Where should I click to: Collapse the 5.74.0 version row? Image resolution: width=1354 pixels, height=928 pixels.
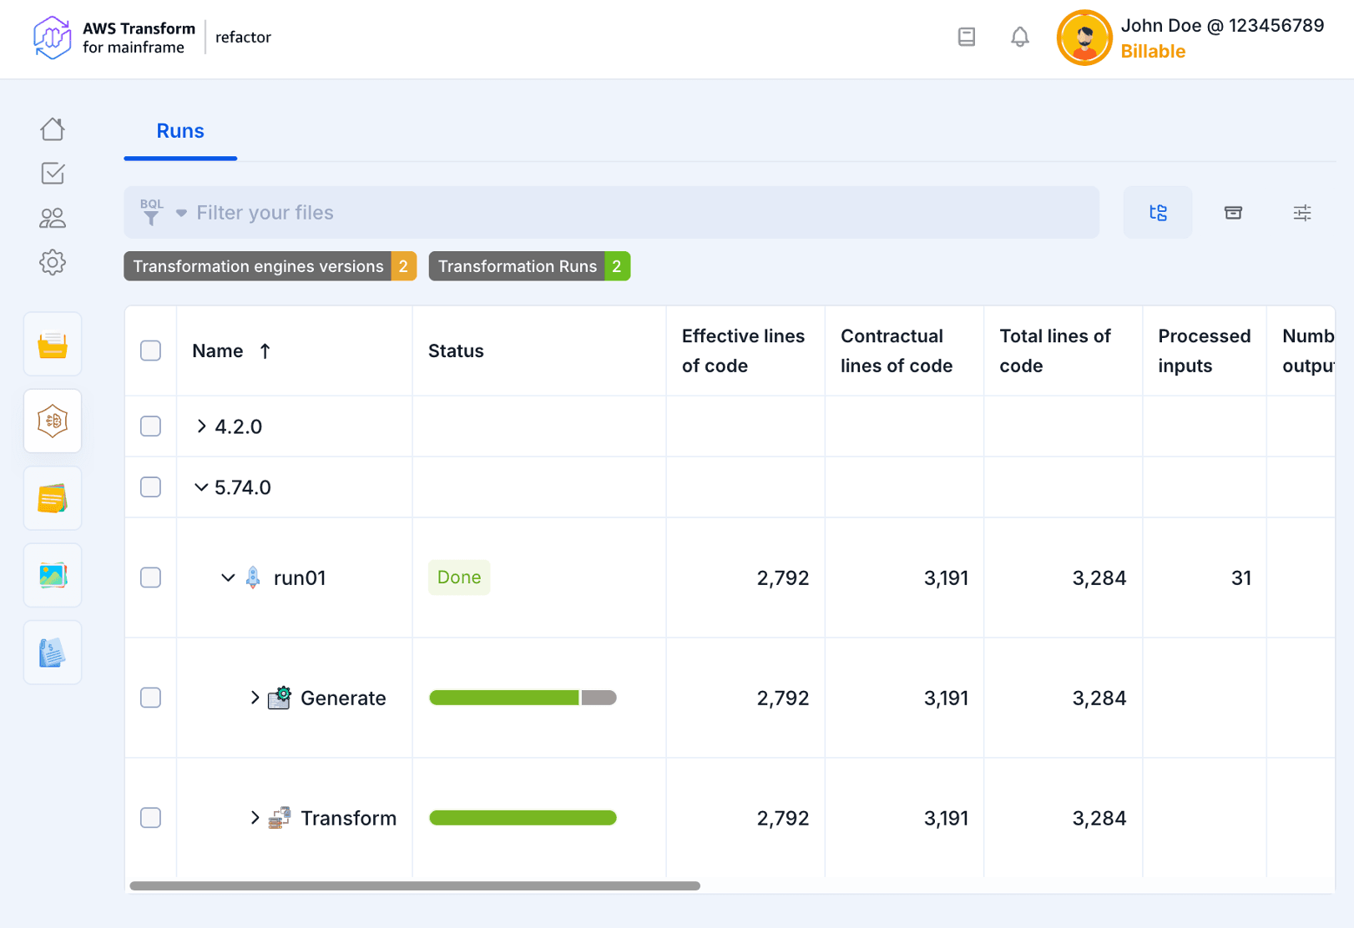(x=201, y=487)
